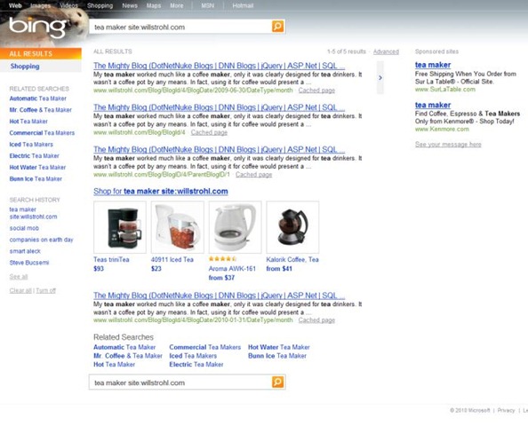Click the from $41 price link
Viewport: 528px width, 426px height.
click(x=279, y=269)
